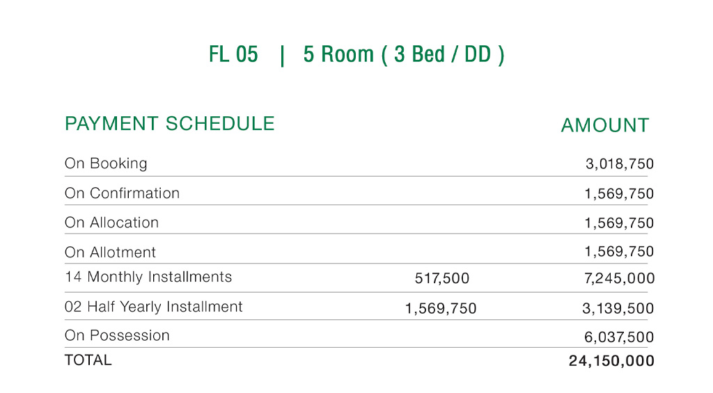
Task: Select the total amount 24,150,000
Action: 611,361
